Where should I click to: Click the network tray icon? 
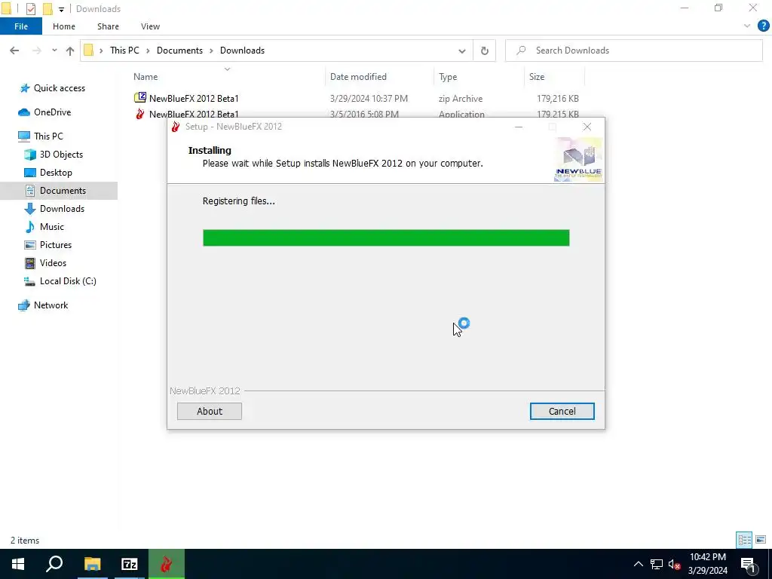[x=657, y=564]
